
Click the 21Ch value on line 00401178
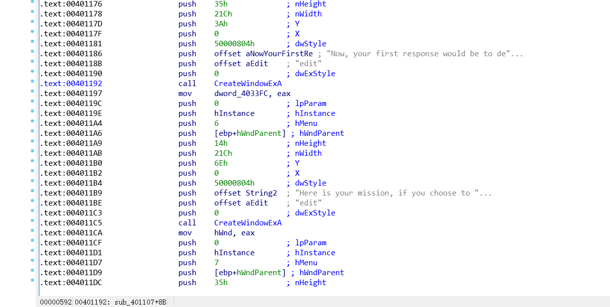pos(223,14)
